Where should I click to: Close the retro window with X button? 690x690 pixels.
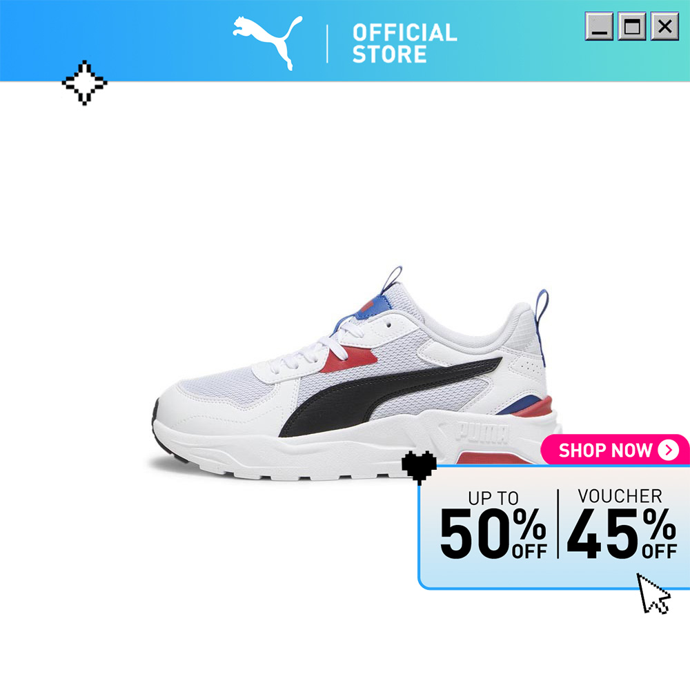[664, 26]
